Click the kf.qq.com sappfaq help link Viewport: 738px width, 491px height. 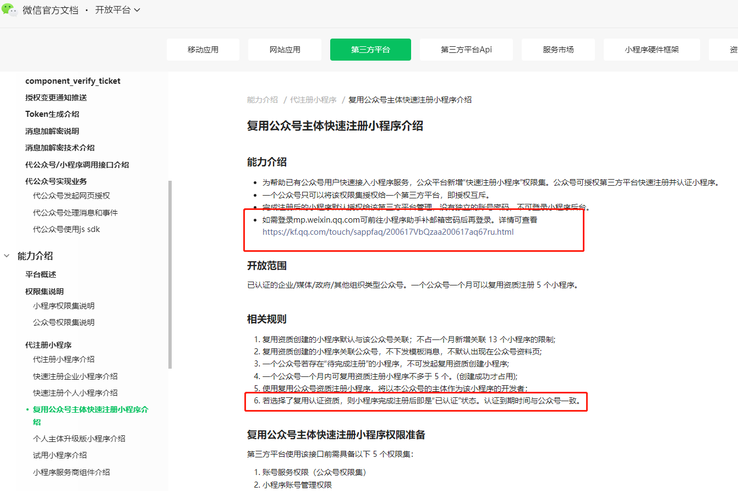[x=388, y=232]
